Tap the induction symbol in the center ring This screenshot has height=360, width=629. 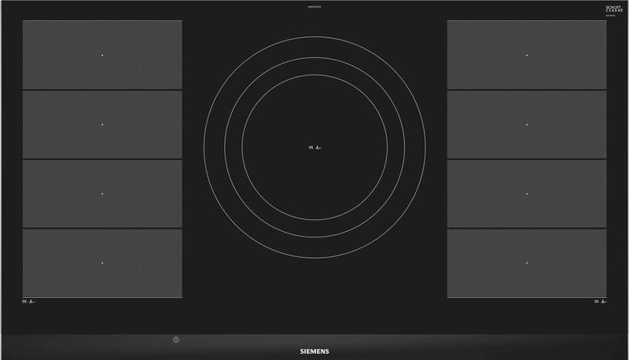tap(314, 147)
